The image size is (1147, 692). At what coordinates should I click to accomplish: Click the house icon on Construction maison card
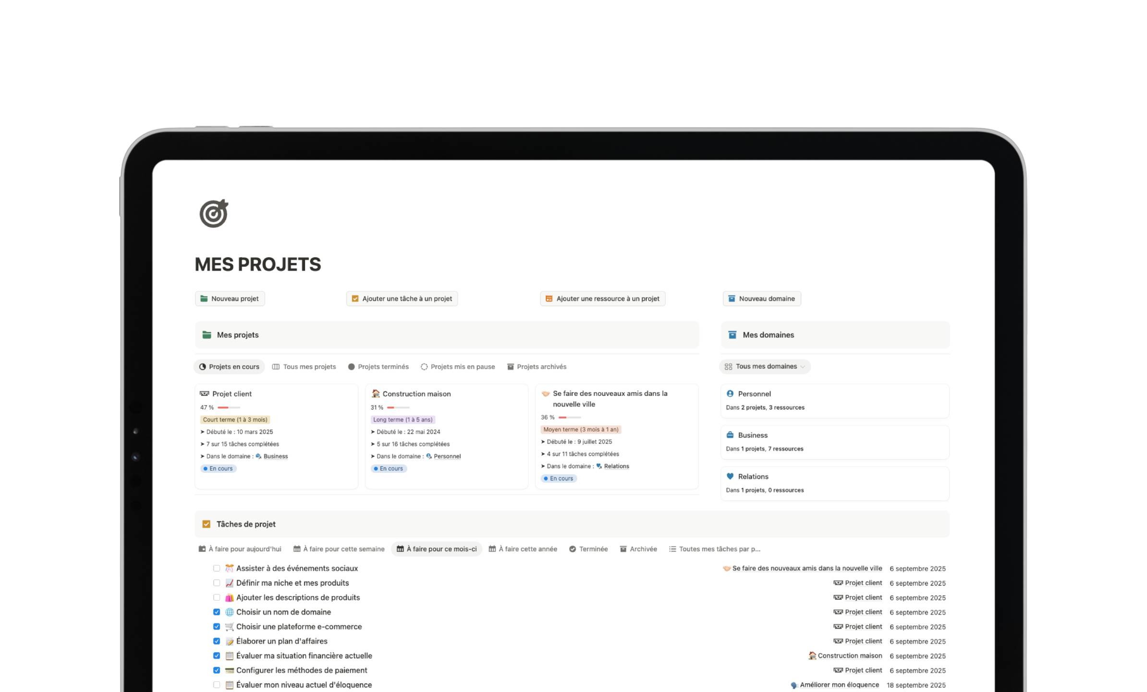376,394
